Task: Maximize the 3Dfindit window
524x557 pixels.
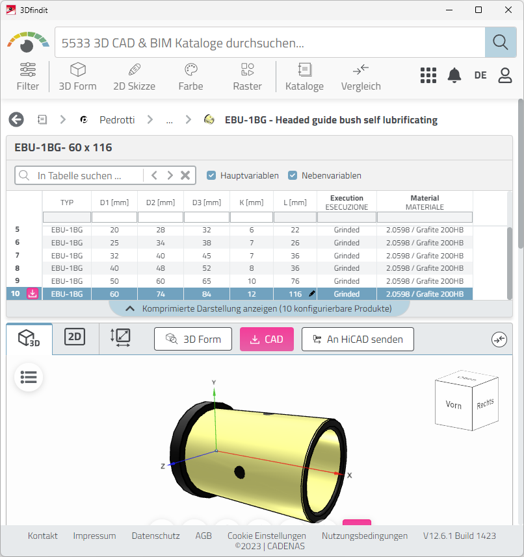Action: click(x=478, y=10)
